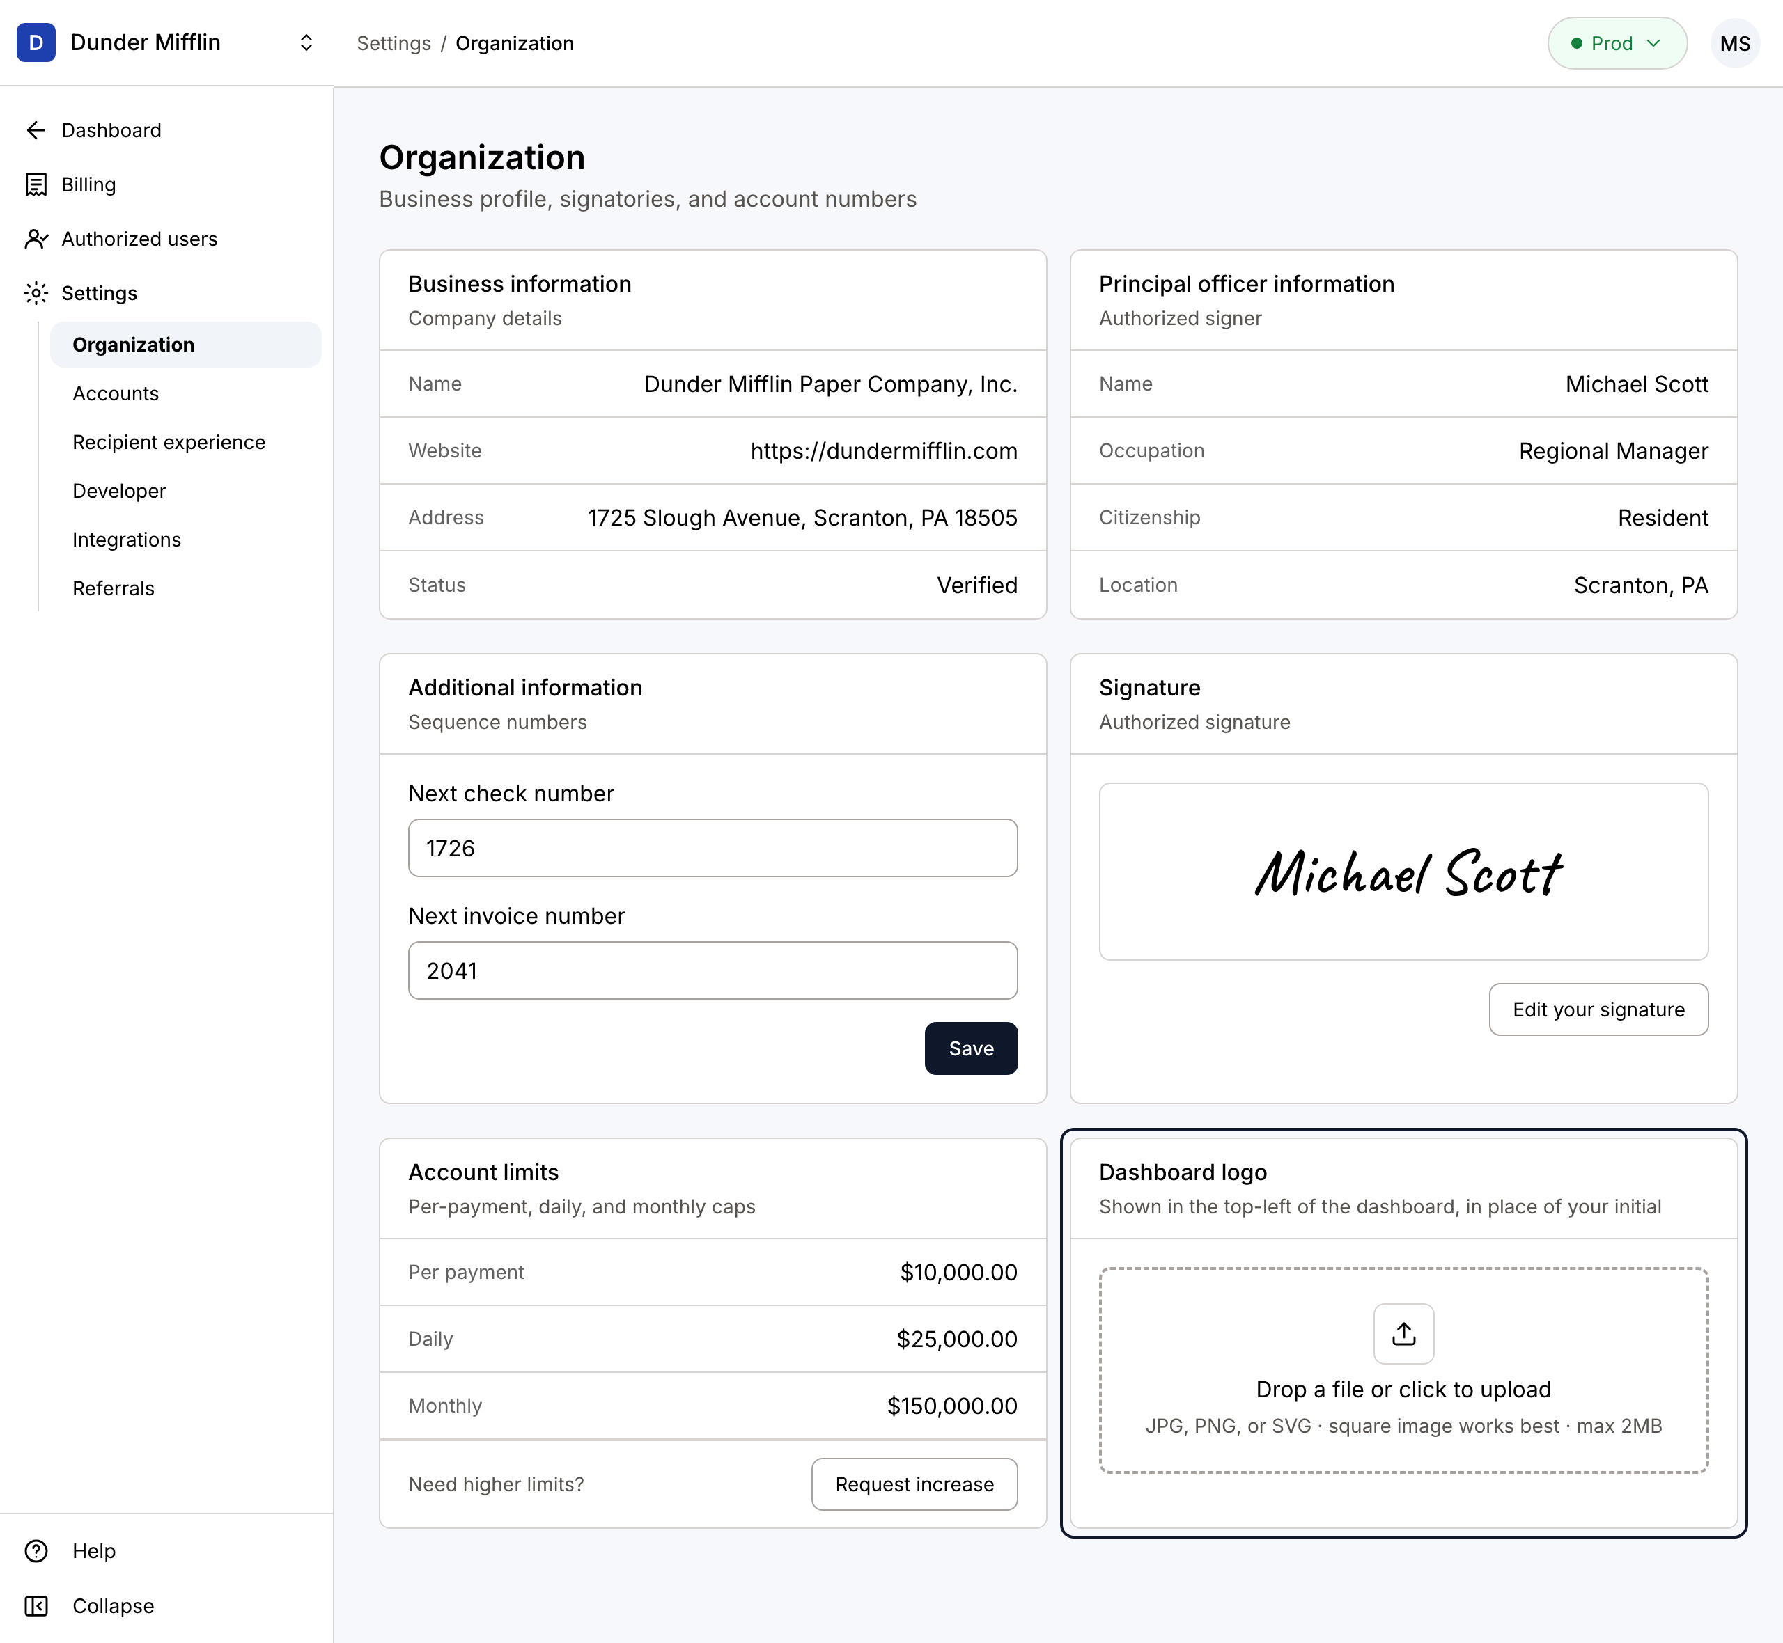Open the Prod environment dropdown
This screenshot has width=1783, height=1643.
(x=1617, y=42)
